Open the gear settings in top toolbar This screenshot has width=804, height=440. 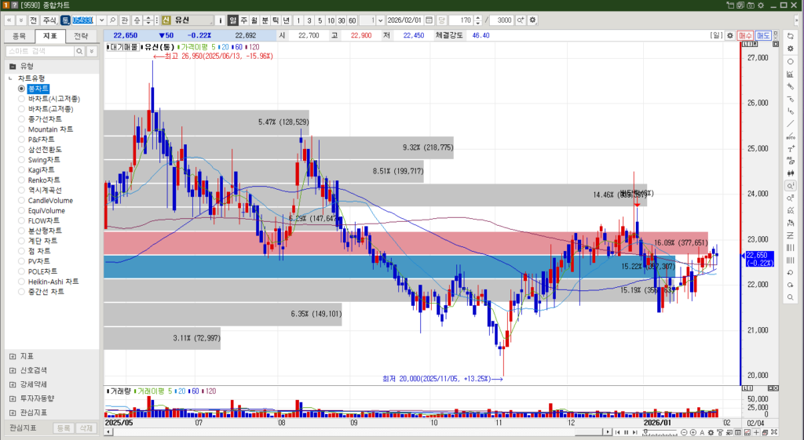(x=533, y=20)
